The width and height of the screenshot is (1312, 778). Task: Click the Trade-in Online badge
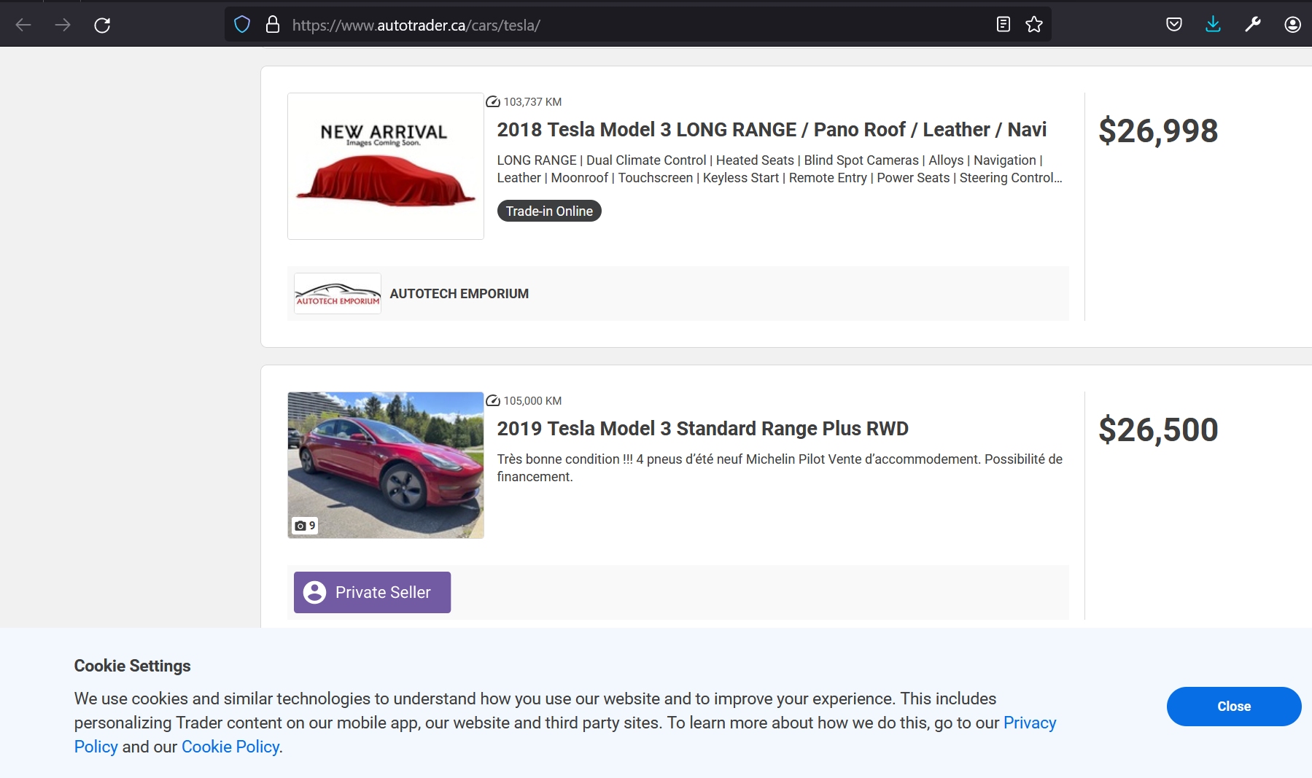(x=549, y=211)
